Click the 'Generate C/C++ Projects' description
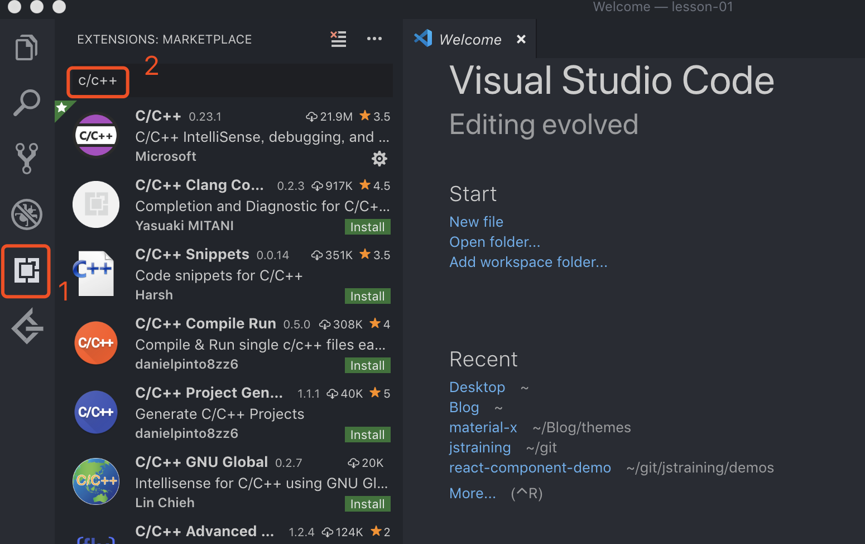The width and height of the screenshot is (865, 544). [x=220, y=414]
